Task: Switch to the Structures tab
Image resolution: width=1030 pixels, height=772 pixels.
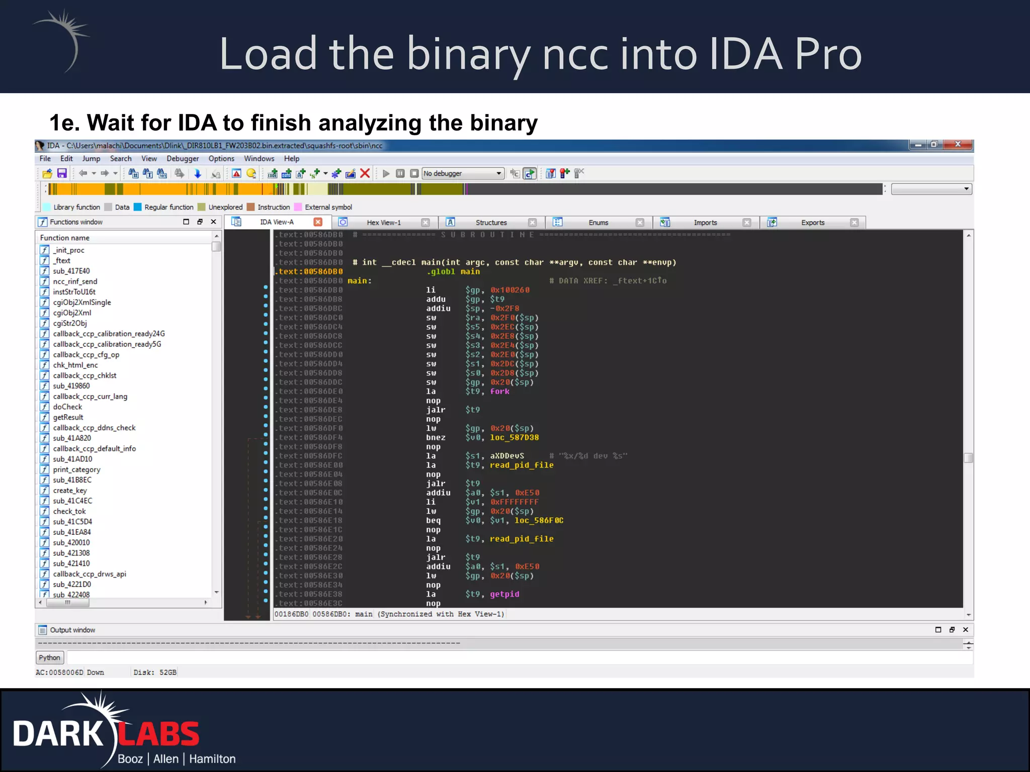Action: coord(491,223)
